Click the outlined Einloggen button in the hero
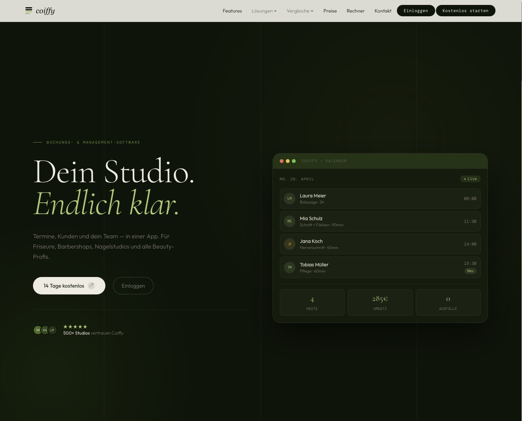The height and width of the screenshot is (421, 522). click(x=133, y=286)
